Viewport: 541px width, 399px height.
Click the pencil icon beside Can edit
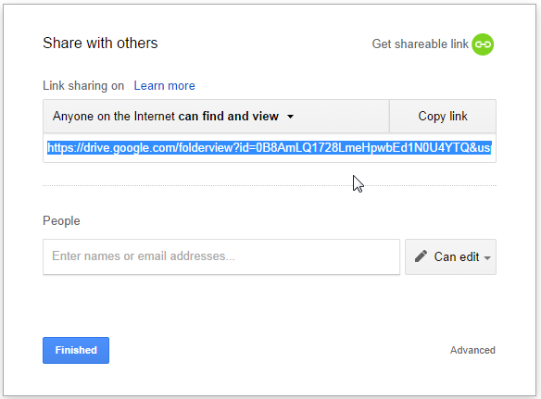(x=421, y=256)
